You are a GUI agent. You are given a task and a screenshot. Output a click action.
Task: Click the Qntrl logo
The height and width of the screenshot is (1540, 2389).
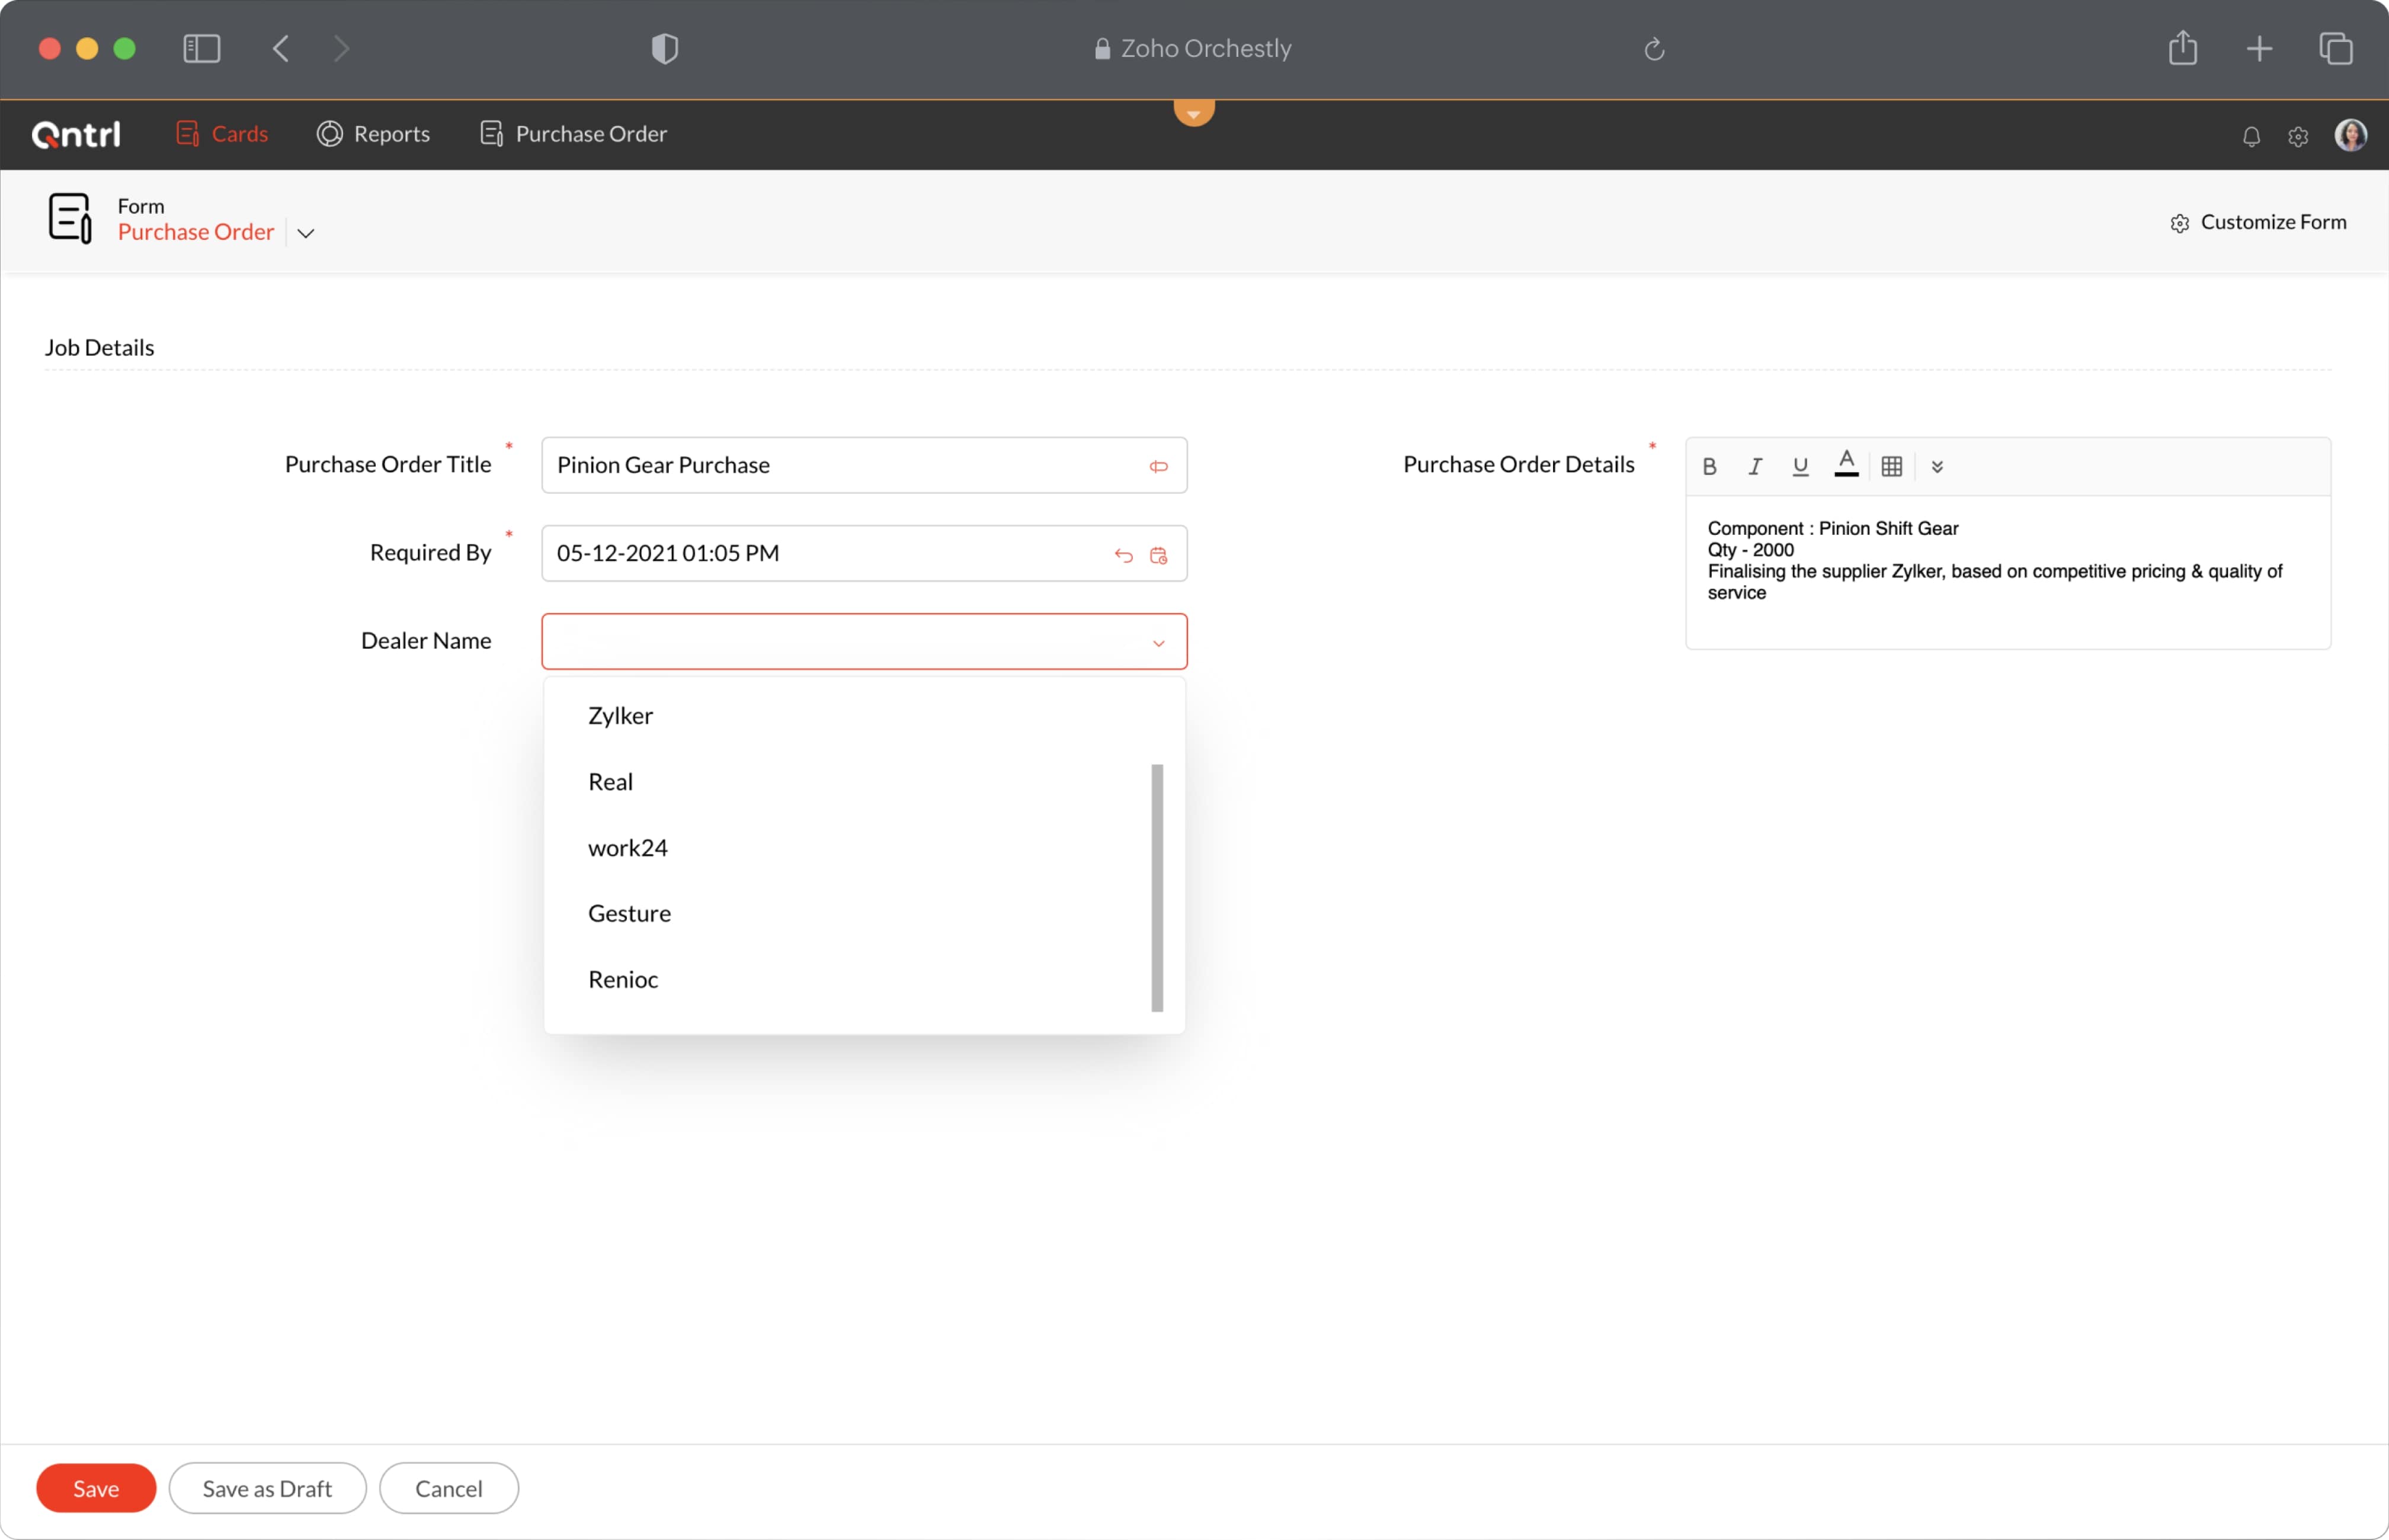[76, 134]
